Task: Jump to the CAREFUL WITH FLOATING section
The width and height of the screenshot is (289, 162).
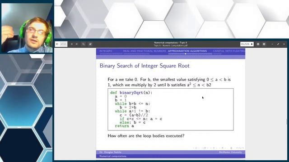Action: [229, 51]
